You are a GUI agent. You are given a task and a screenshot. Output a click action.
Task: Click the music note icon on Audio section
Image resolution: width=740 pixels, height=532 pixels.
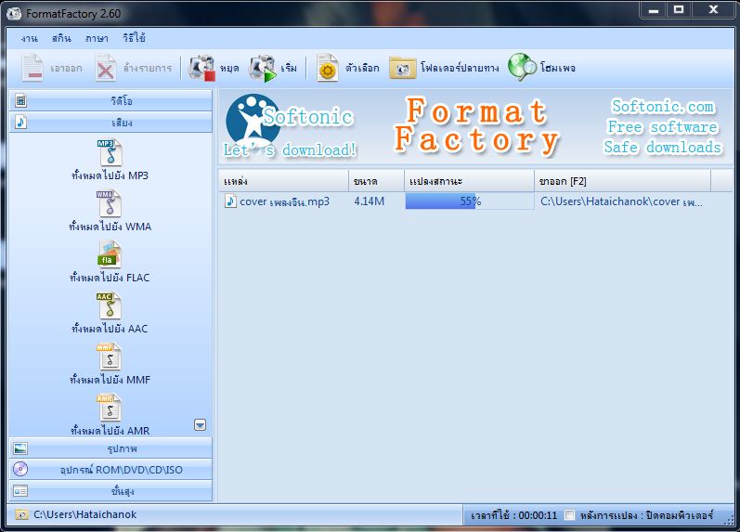tap(20, 123)
